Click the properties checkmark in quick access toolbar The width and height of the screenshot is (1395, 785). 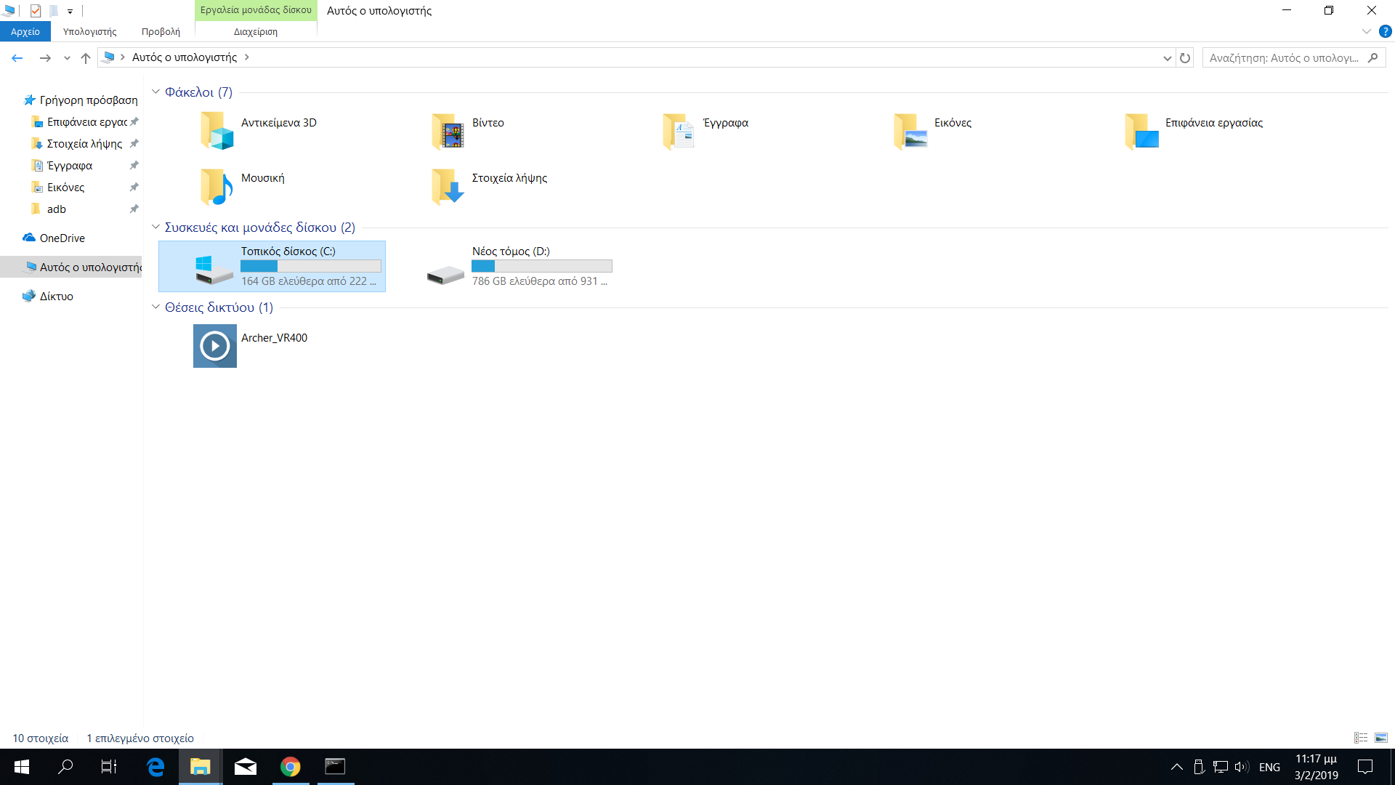point(35,11)
